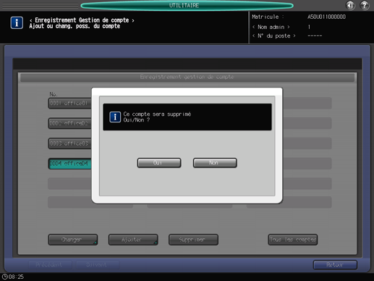Click the clock icon in status bar
The width and height of the screenshot is (374, 281).
coord(4,277)
